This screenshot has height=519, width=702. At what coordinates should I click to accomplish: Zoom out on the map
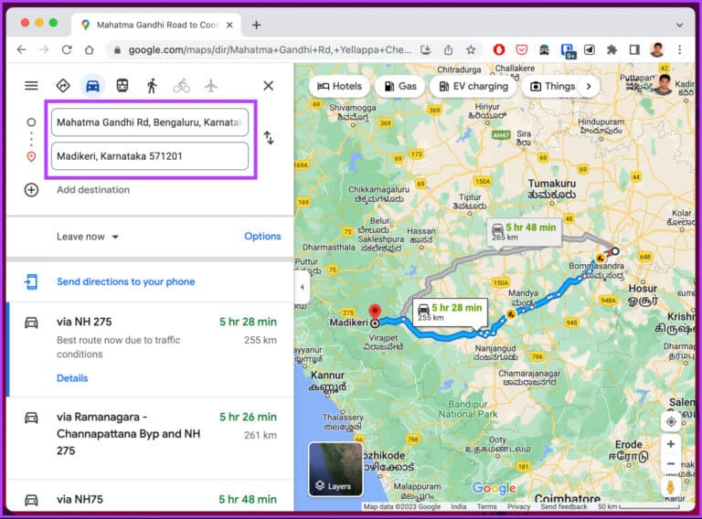tap(671, 464)
